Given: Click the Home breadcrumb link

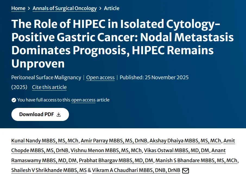Looking at the screenshot, I should tap(18, 8).
